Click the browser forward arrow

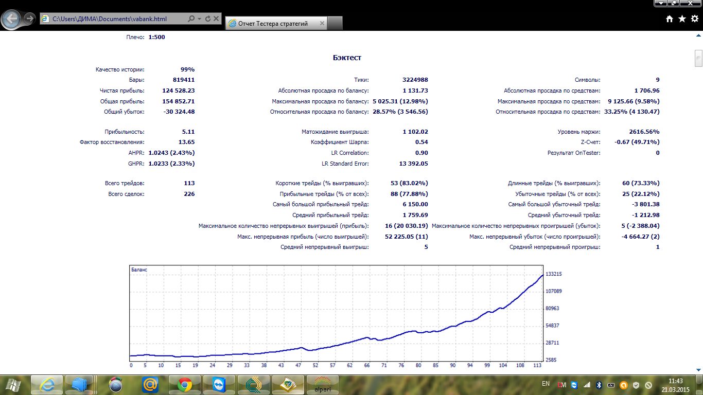30,19
